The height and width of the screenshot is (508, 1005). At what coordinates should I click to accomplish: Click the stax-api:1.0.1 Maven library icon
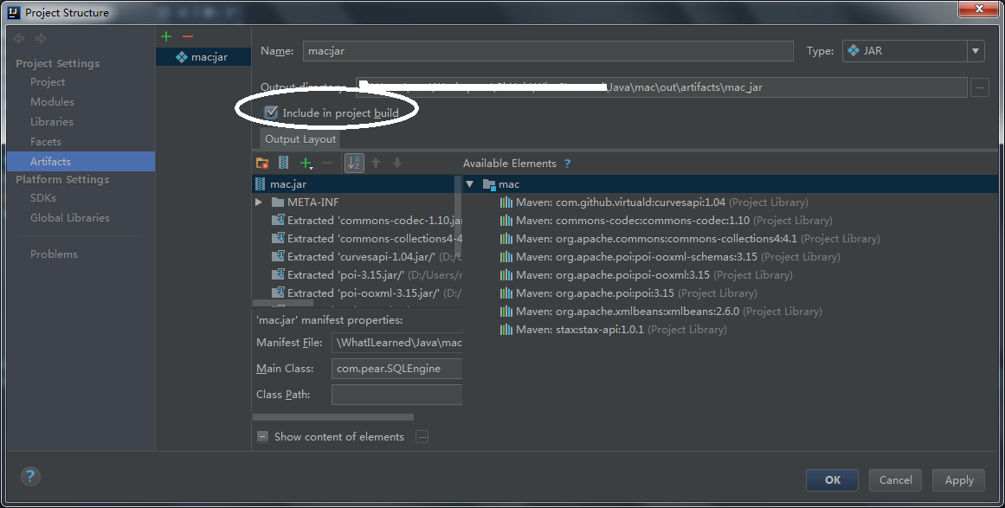pos(506,329)
